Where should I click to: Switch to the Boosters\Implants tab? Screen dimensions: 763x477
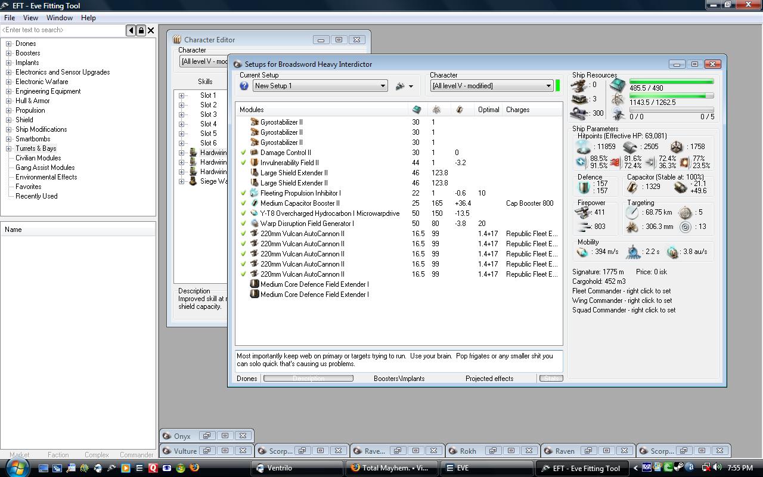tap(399, 378)
